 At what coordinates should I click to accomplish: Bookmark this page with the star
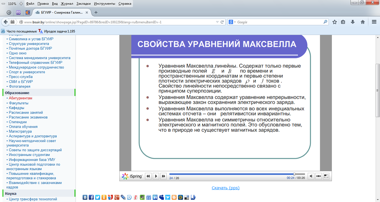point(335,22)
